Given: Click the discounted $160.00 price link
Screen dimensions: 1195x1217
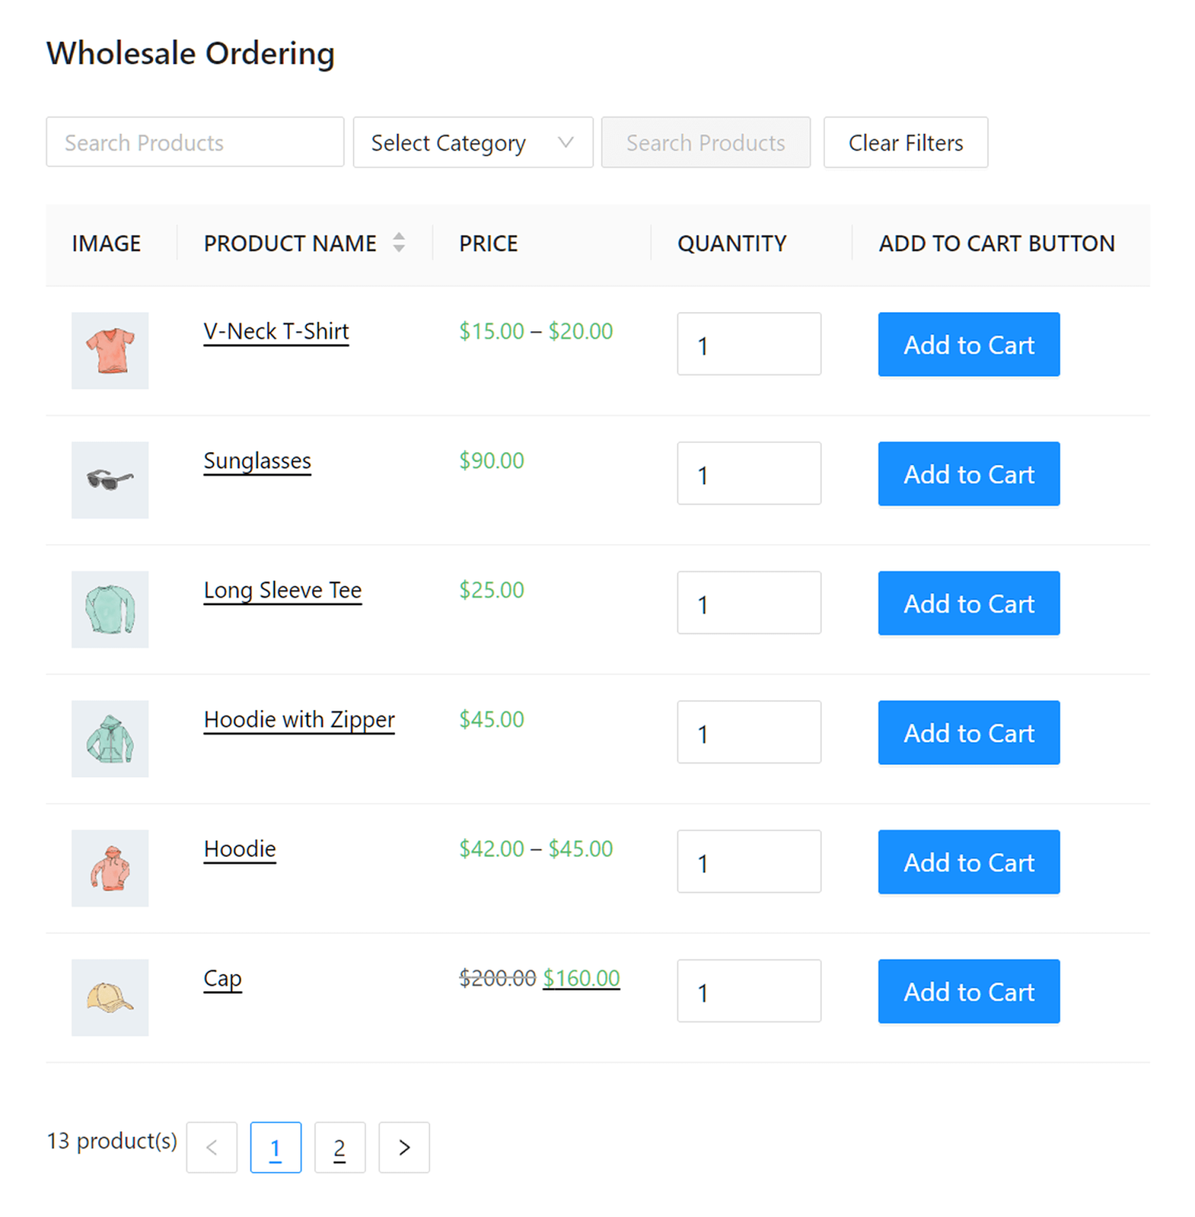Looking at the screenshot, I should [x=581, y=978].
